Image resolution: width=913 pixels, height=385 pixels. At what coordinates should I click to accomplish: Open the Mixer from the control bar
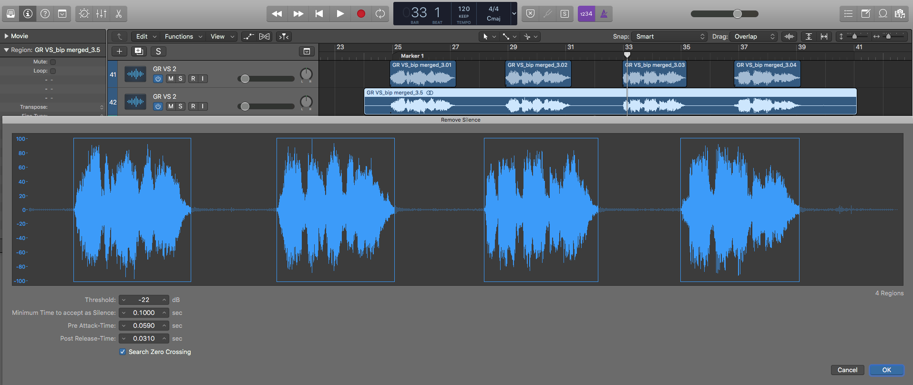[102, 14]
